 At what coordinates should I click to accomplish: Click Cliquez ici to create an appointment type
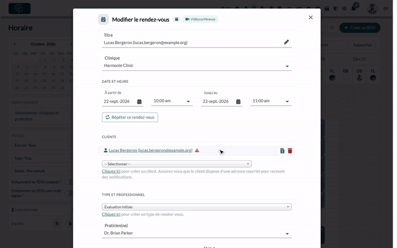[111, 214]
